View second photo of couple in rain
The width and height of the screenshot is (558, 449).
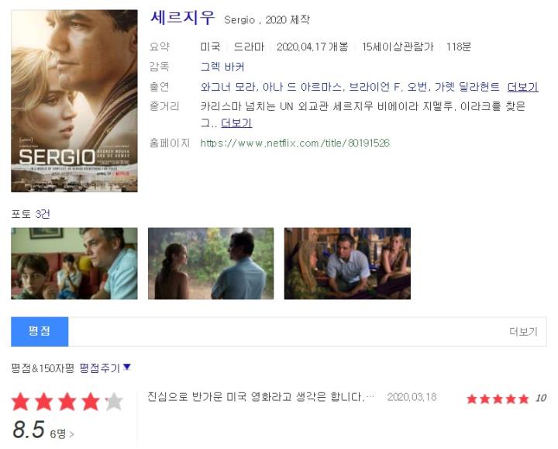211,264
